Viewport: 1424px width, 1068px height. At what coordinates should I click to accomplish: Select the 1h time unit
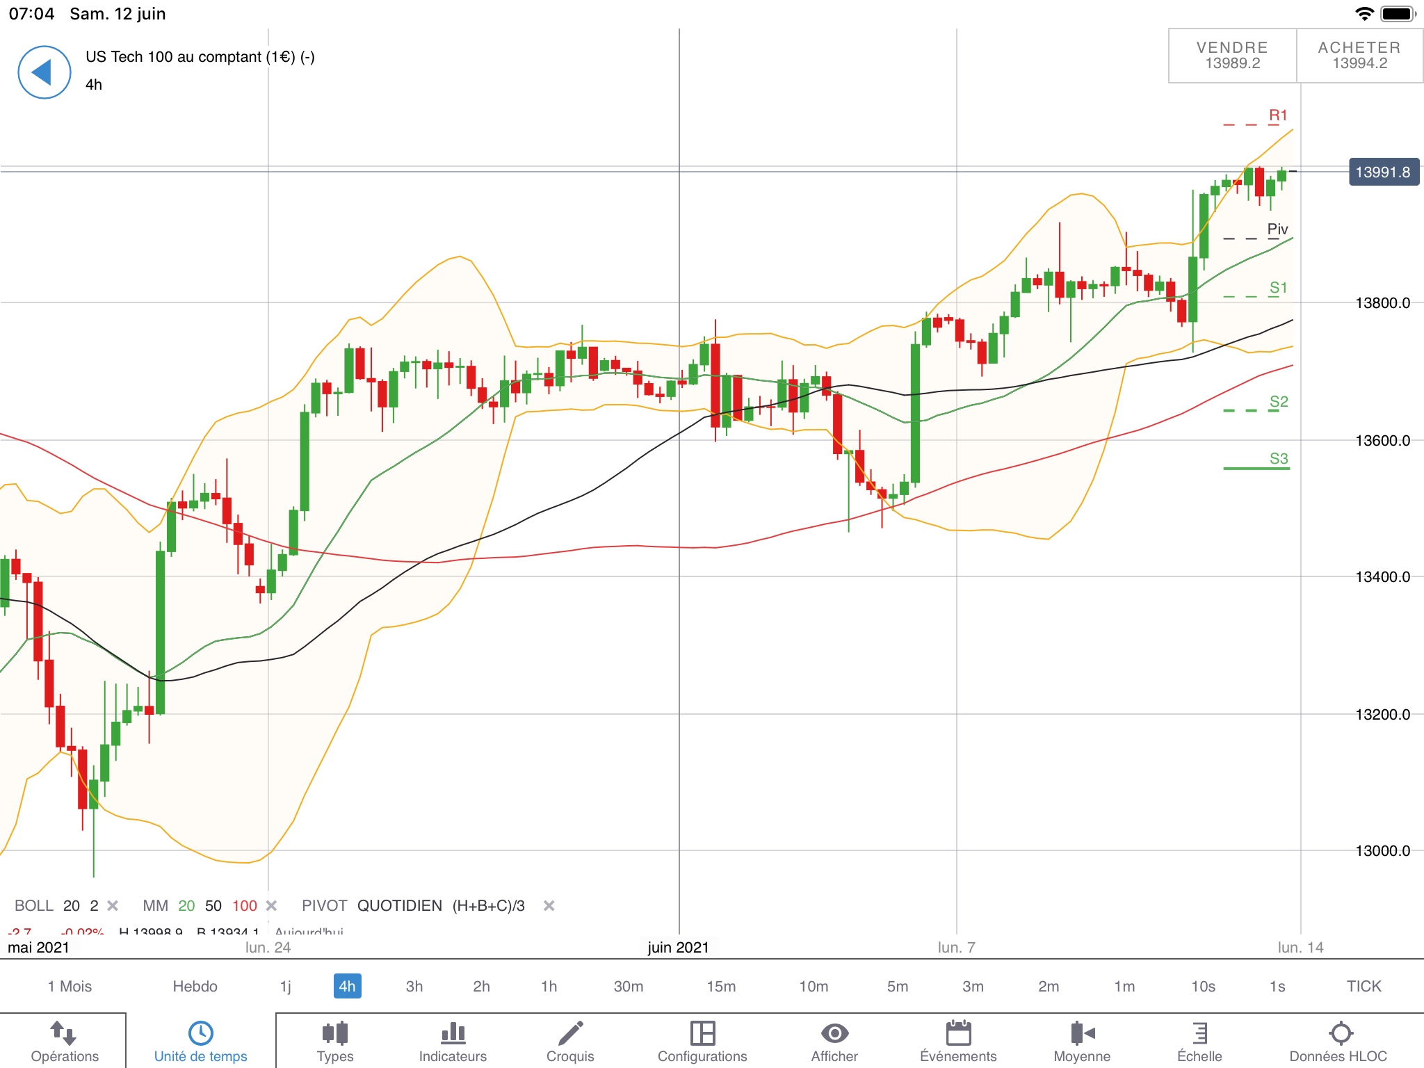[x=549, y=986]
